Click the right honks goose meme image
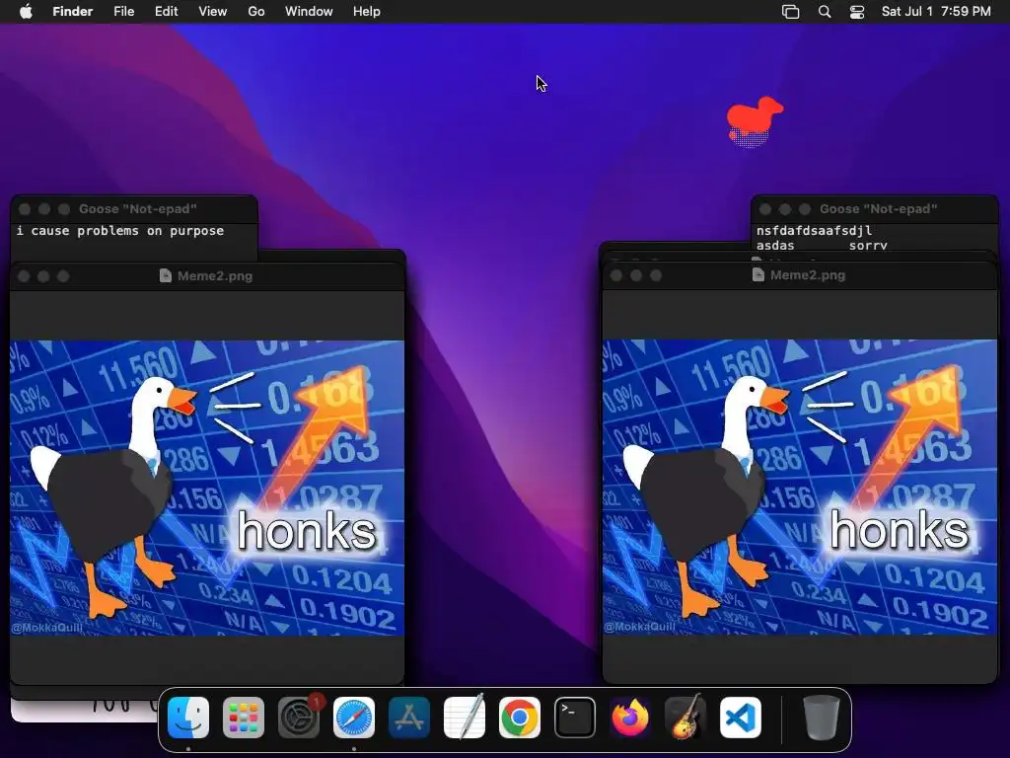Image resolution: width=1010 pixels, height=758 pixels. tap(799, 488)
